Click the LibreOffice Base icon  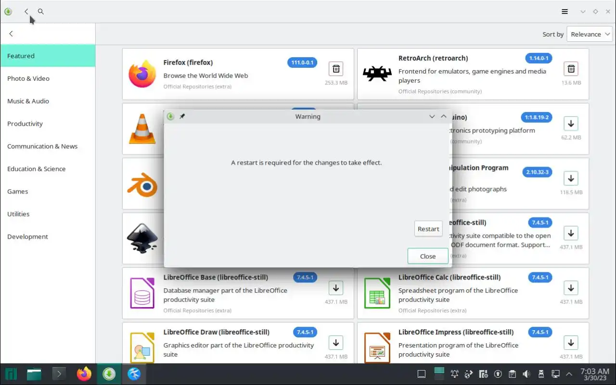142,294
